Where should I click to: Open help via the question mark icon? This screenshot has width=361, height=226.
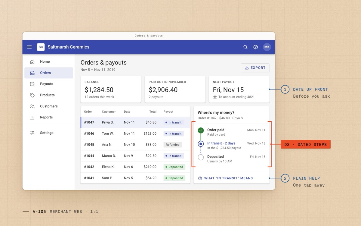pos(256,47)
